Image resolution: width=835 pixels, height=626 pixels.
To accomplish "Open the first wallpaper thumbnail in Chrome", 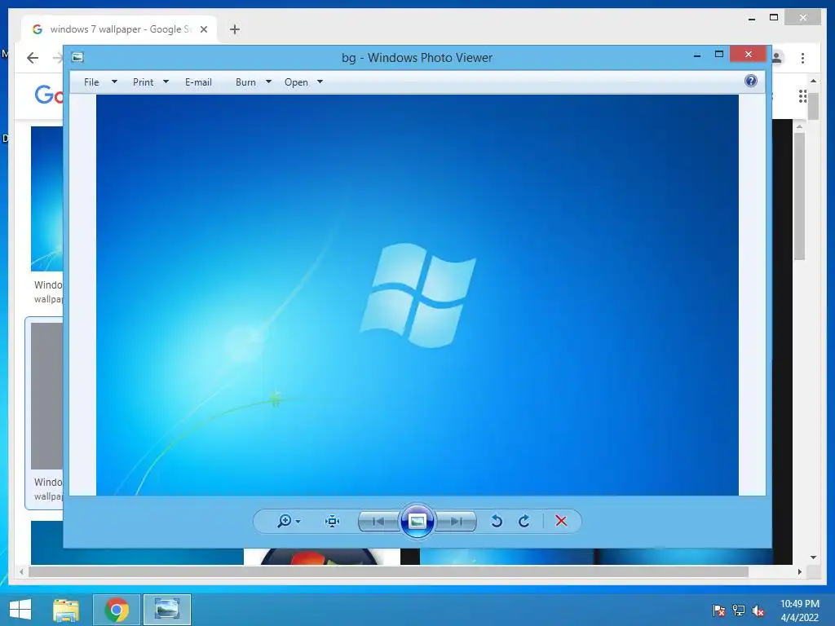I will tap(46, 199).
